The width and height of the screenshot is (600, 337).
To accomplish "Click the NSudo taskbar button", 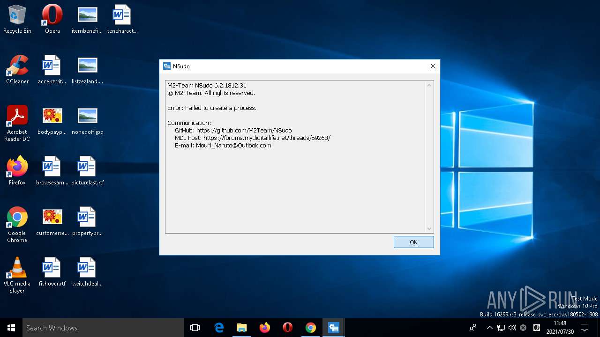I will pyautogui.click(x=334, y=328).
